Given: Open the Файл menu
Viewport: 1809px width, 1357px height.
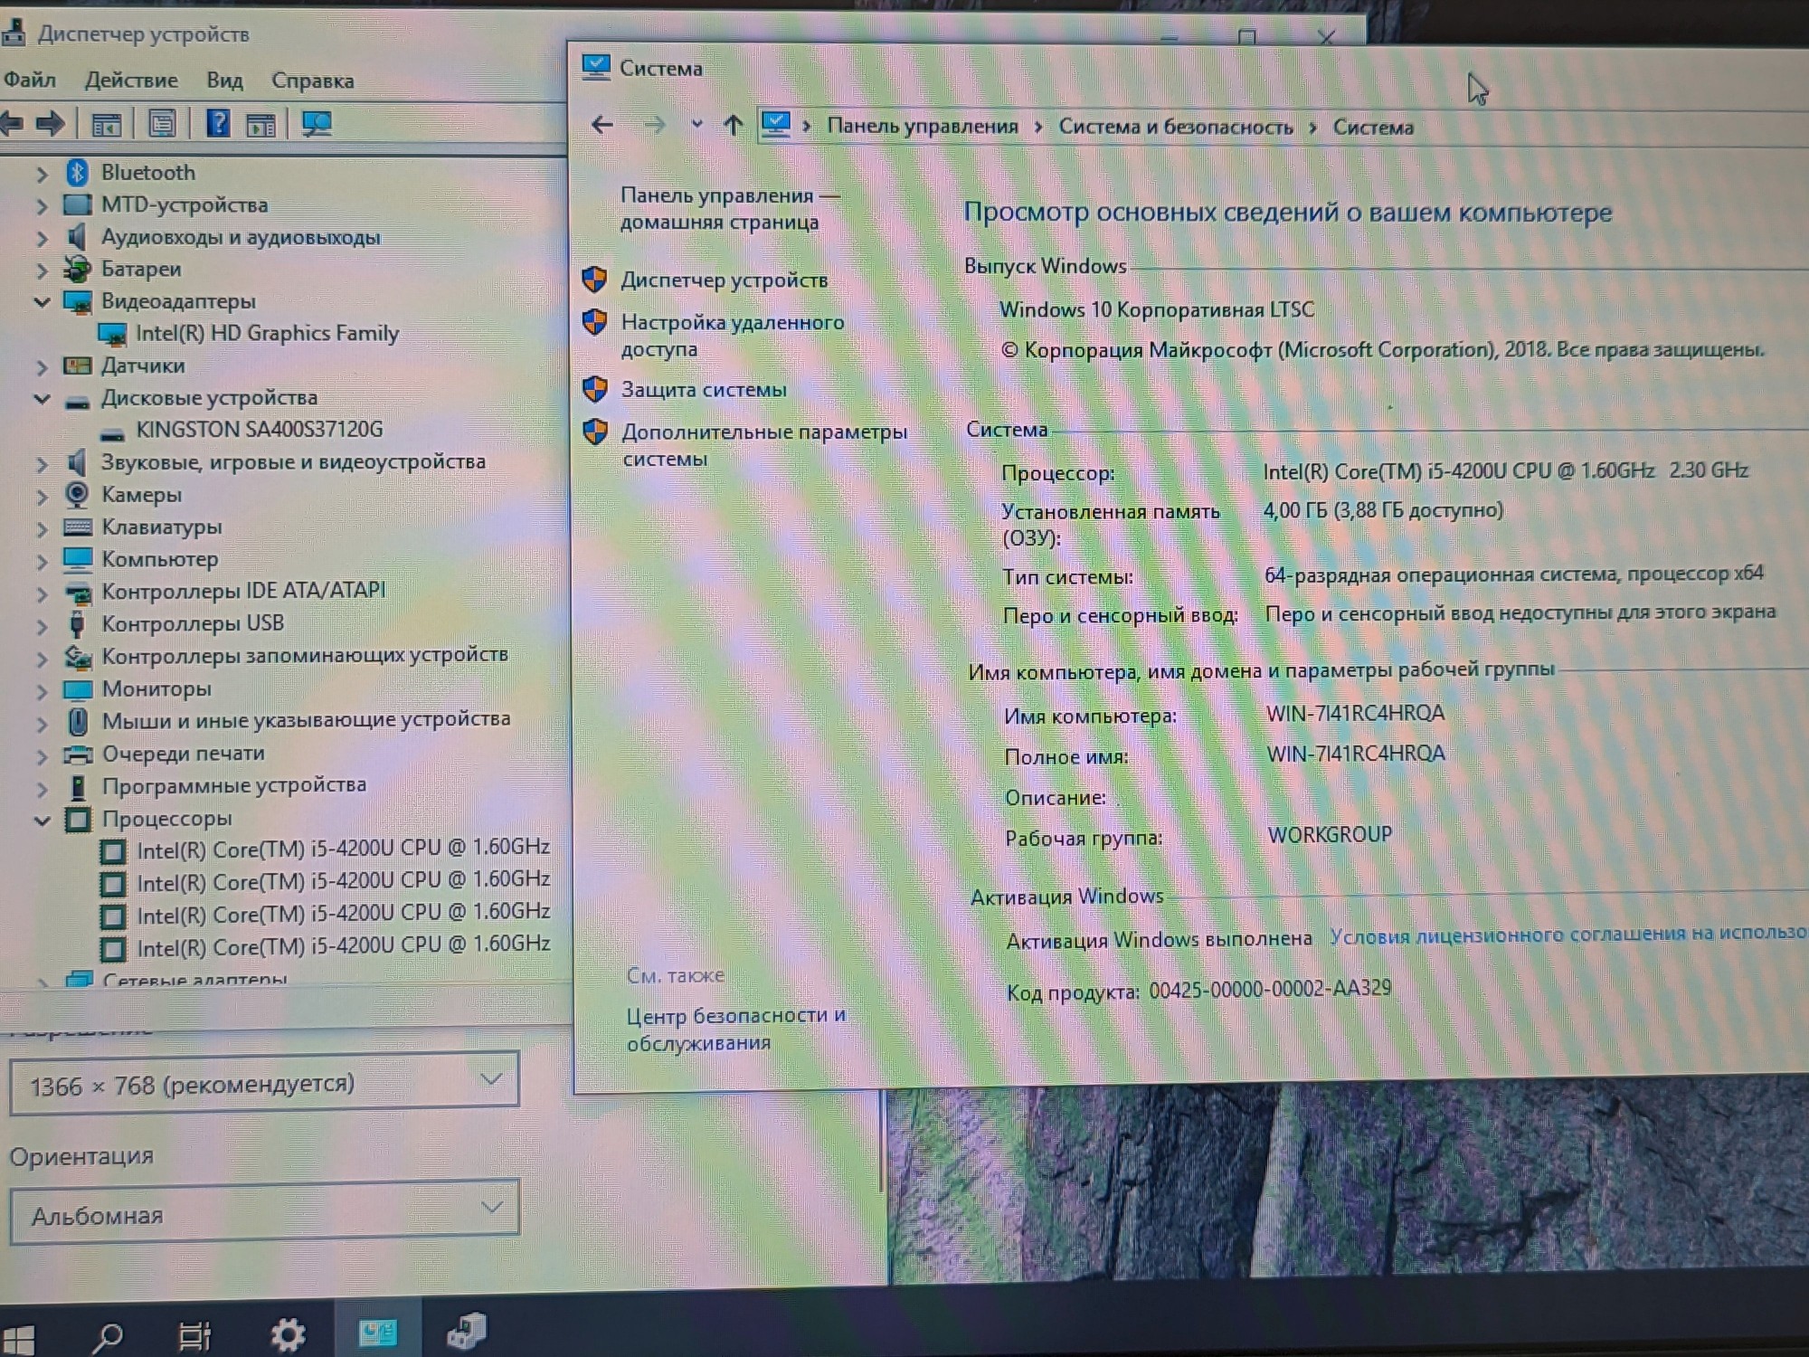Looking at the screenshot, I should pyautogui.click(x=29, y=80).
